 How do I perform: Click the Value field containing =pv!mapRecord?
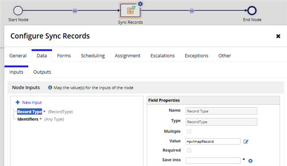click(213, 141)
